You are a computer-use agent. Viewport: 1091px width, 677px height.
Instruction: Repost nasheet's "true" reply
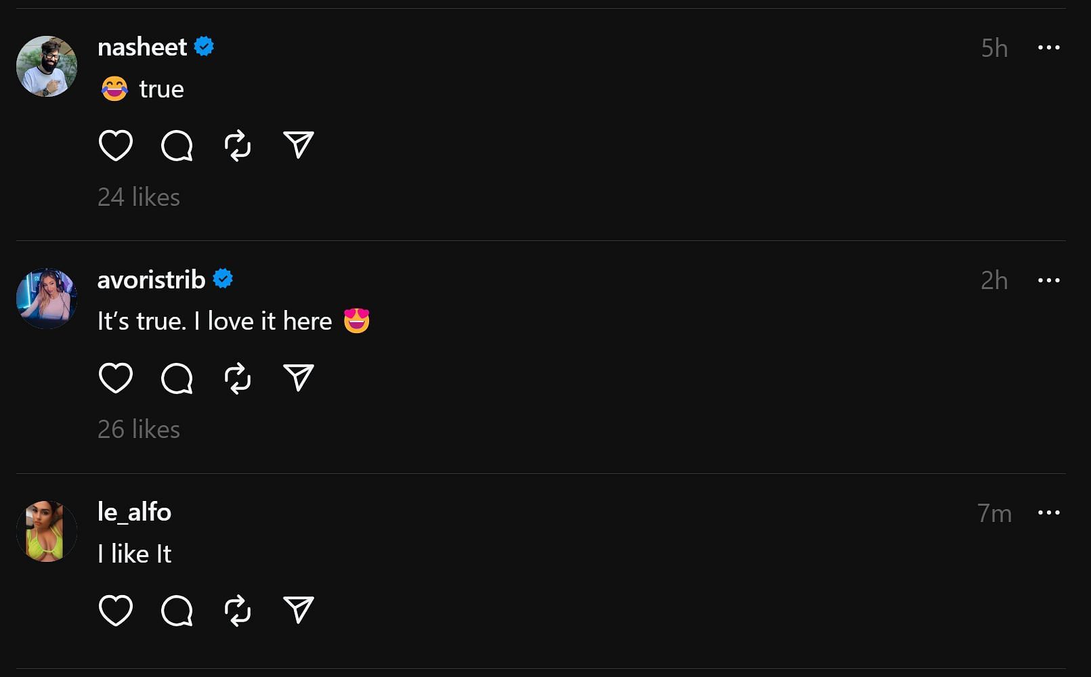[238, 146]
